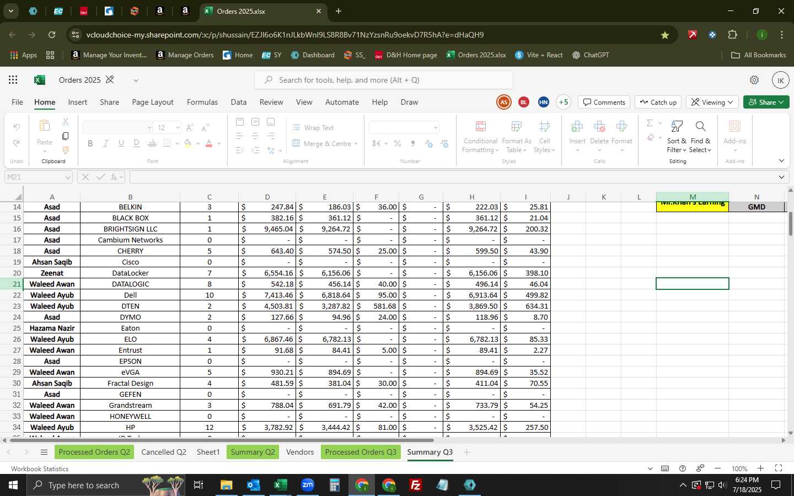Open the Processed Orders Q2 sheet

point(94,452)
